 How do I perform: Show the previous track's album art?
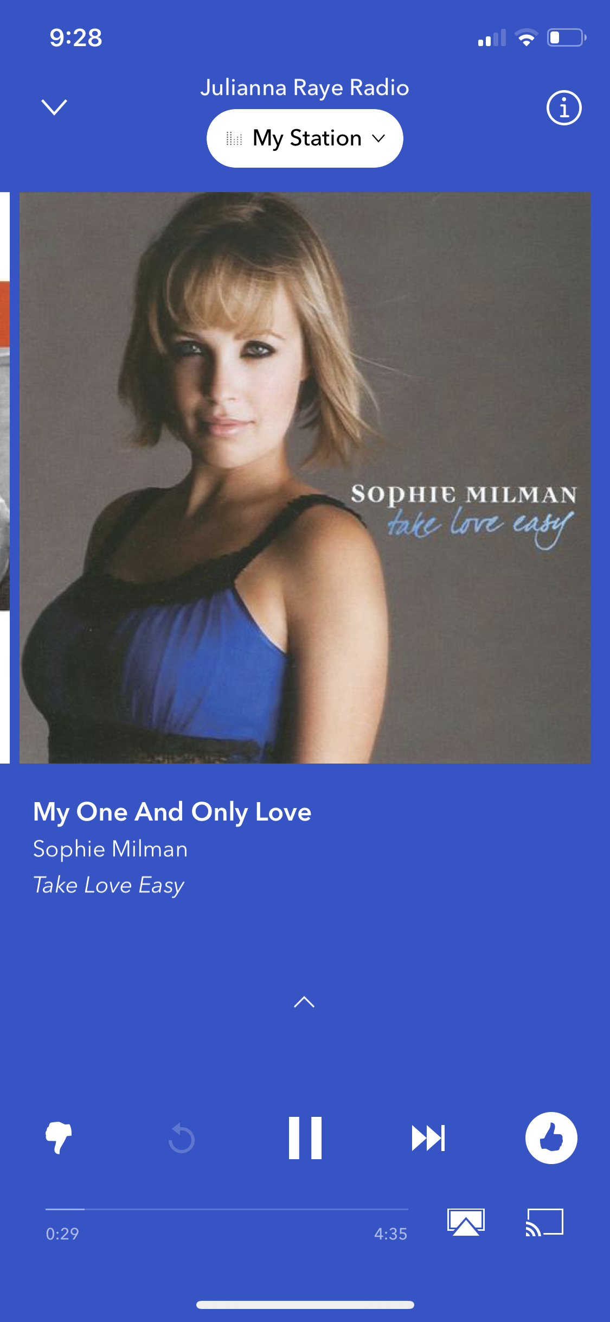click(x=5, y=478)
